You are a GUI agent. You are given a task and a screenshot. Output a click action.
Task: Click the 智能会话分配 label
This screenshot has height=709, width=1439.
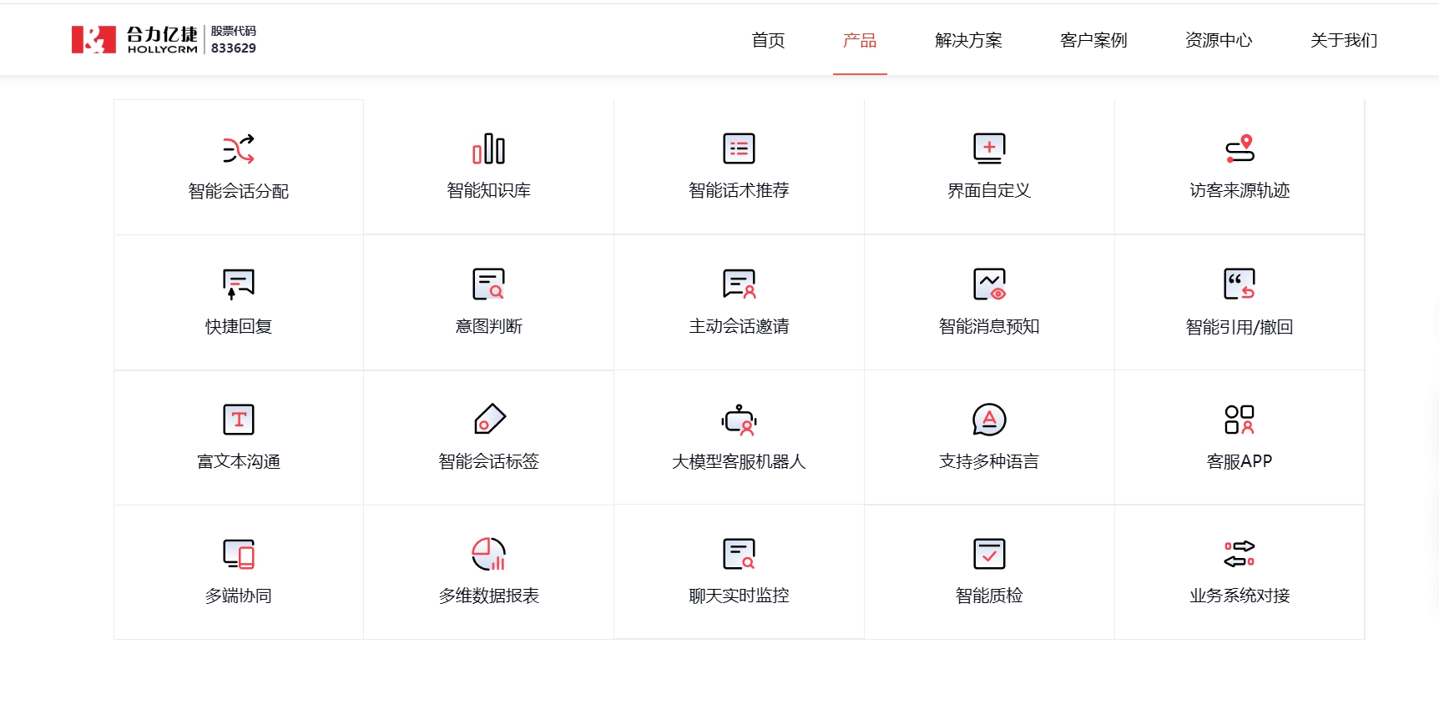(239, 191)
